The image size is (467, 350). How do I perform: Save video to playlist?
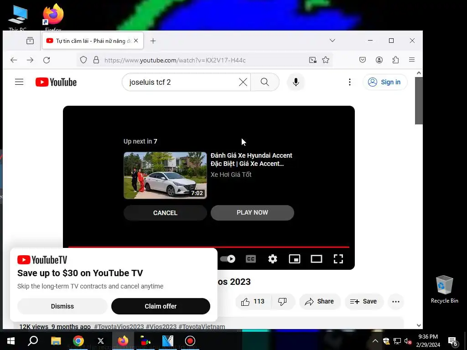tap(364, 302)
